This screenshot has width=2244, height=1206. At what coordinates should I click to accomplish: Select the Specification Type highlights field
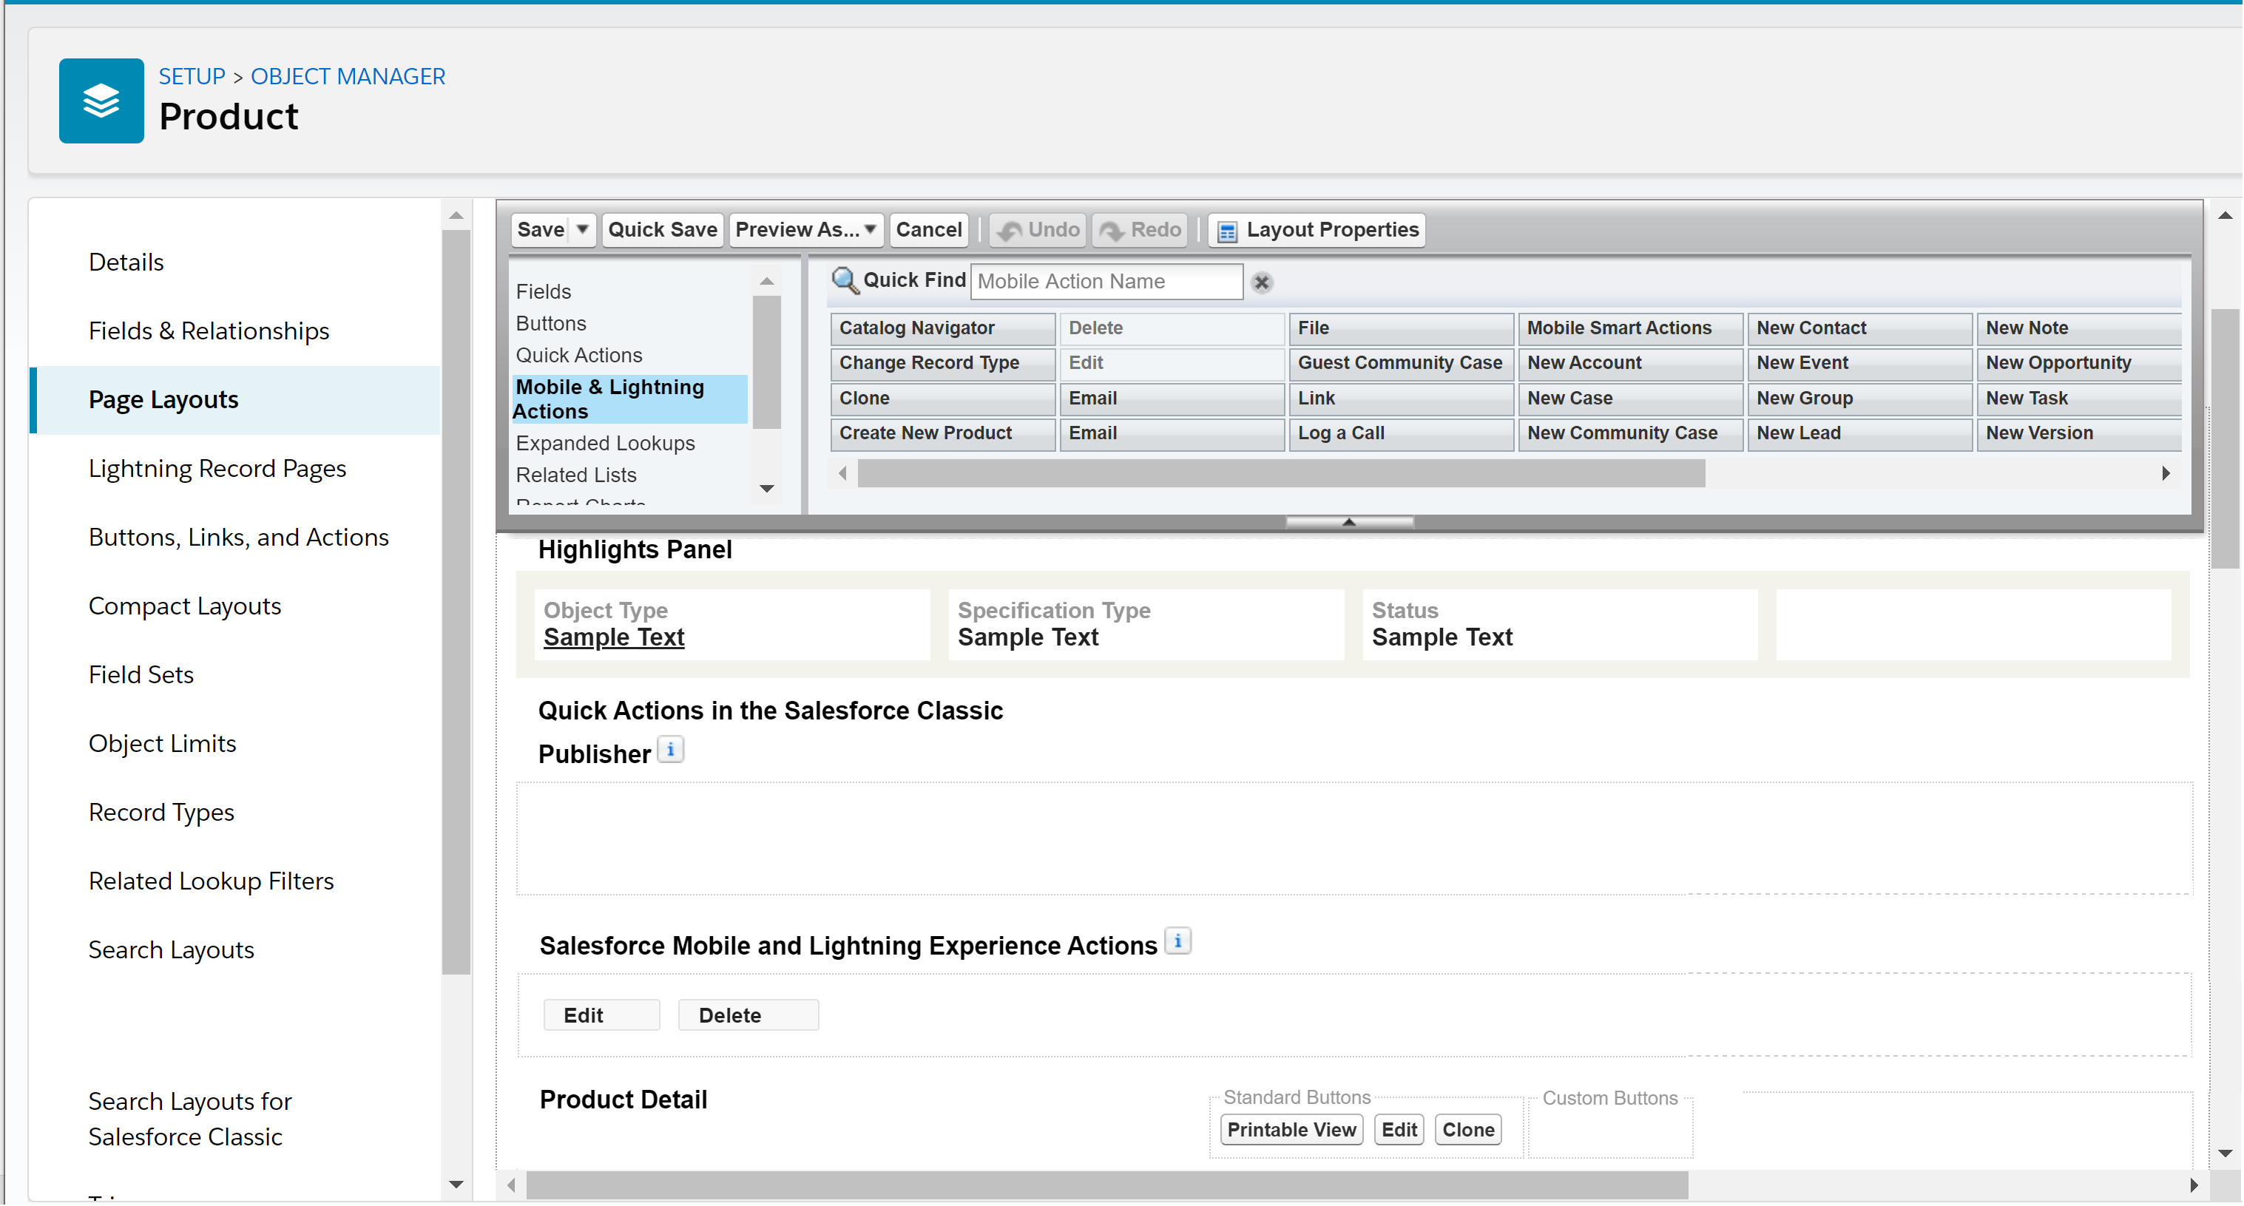coord(1146,624)
